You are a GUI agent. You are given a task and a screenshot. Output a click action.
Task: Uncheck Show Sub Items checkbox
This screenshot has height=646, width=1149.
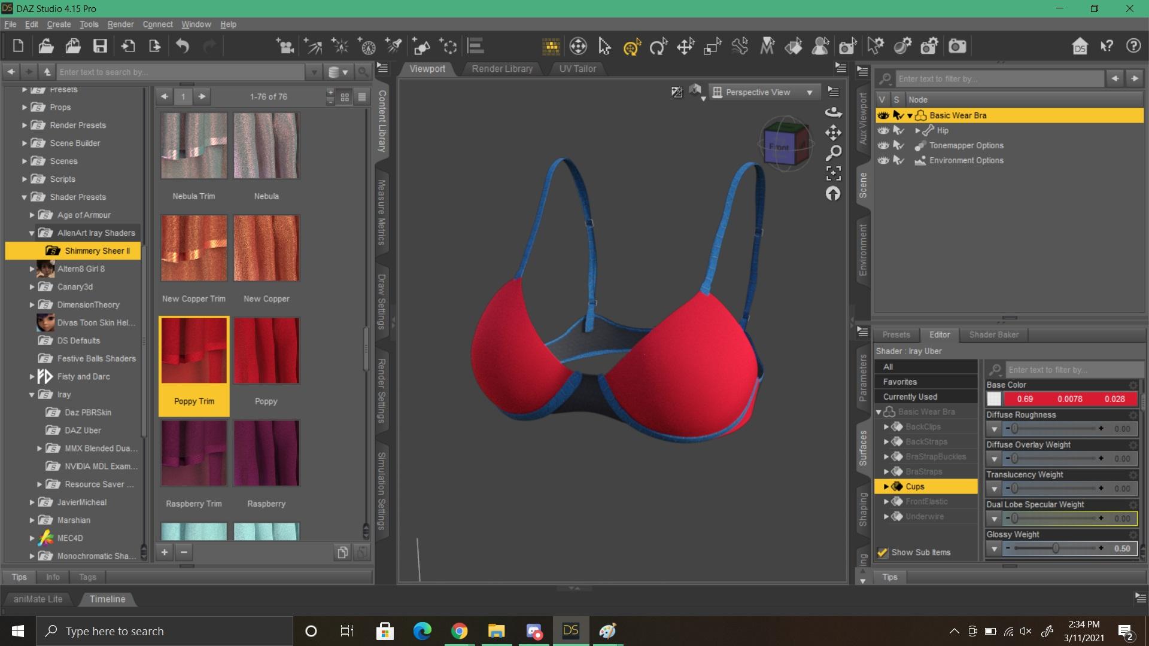coord(882,553)
